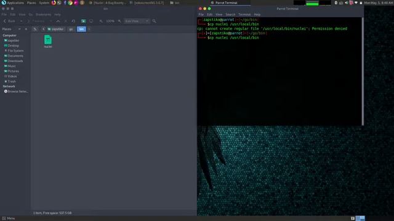Go to the home folder icon
This screenshot has height=221, width=394.
tap(84, 21)
